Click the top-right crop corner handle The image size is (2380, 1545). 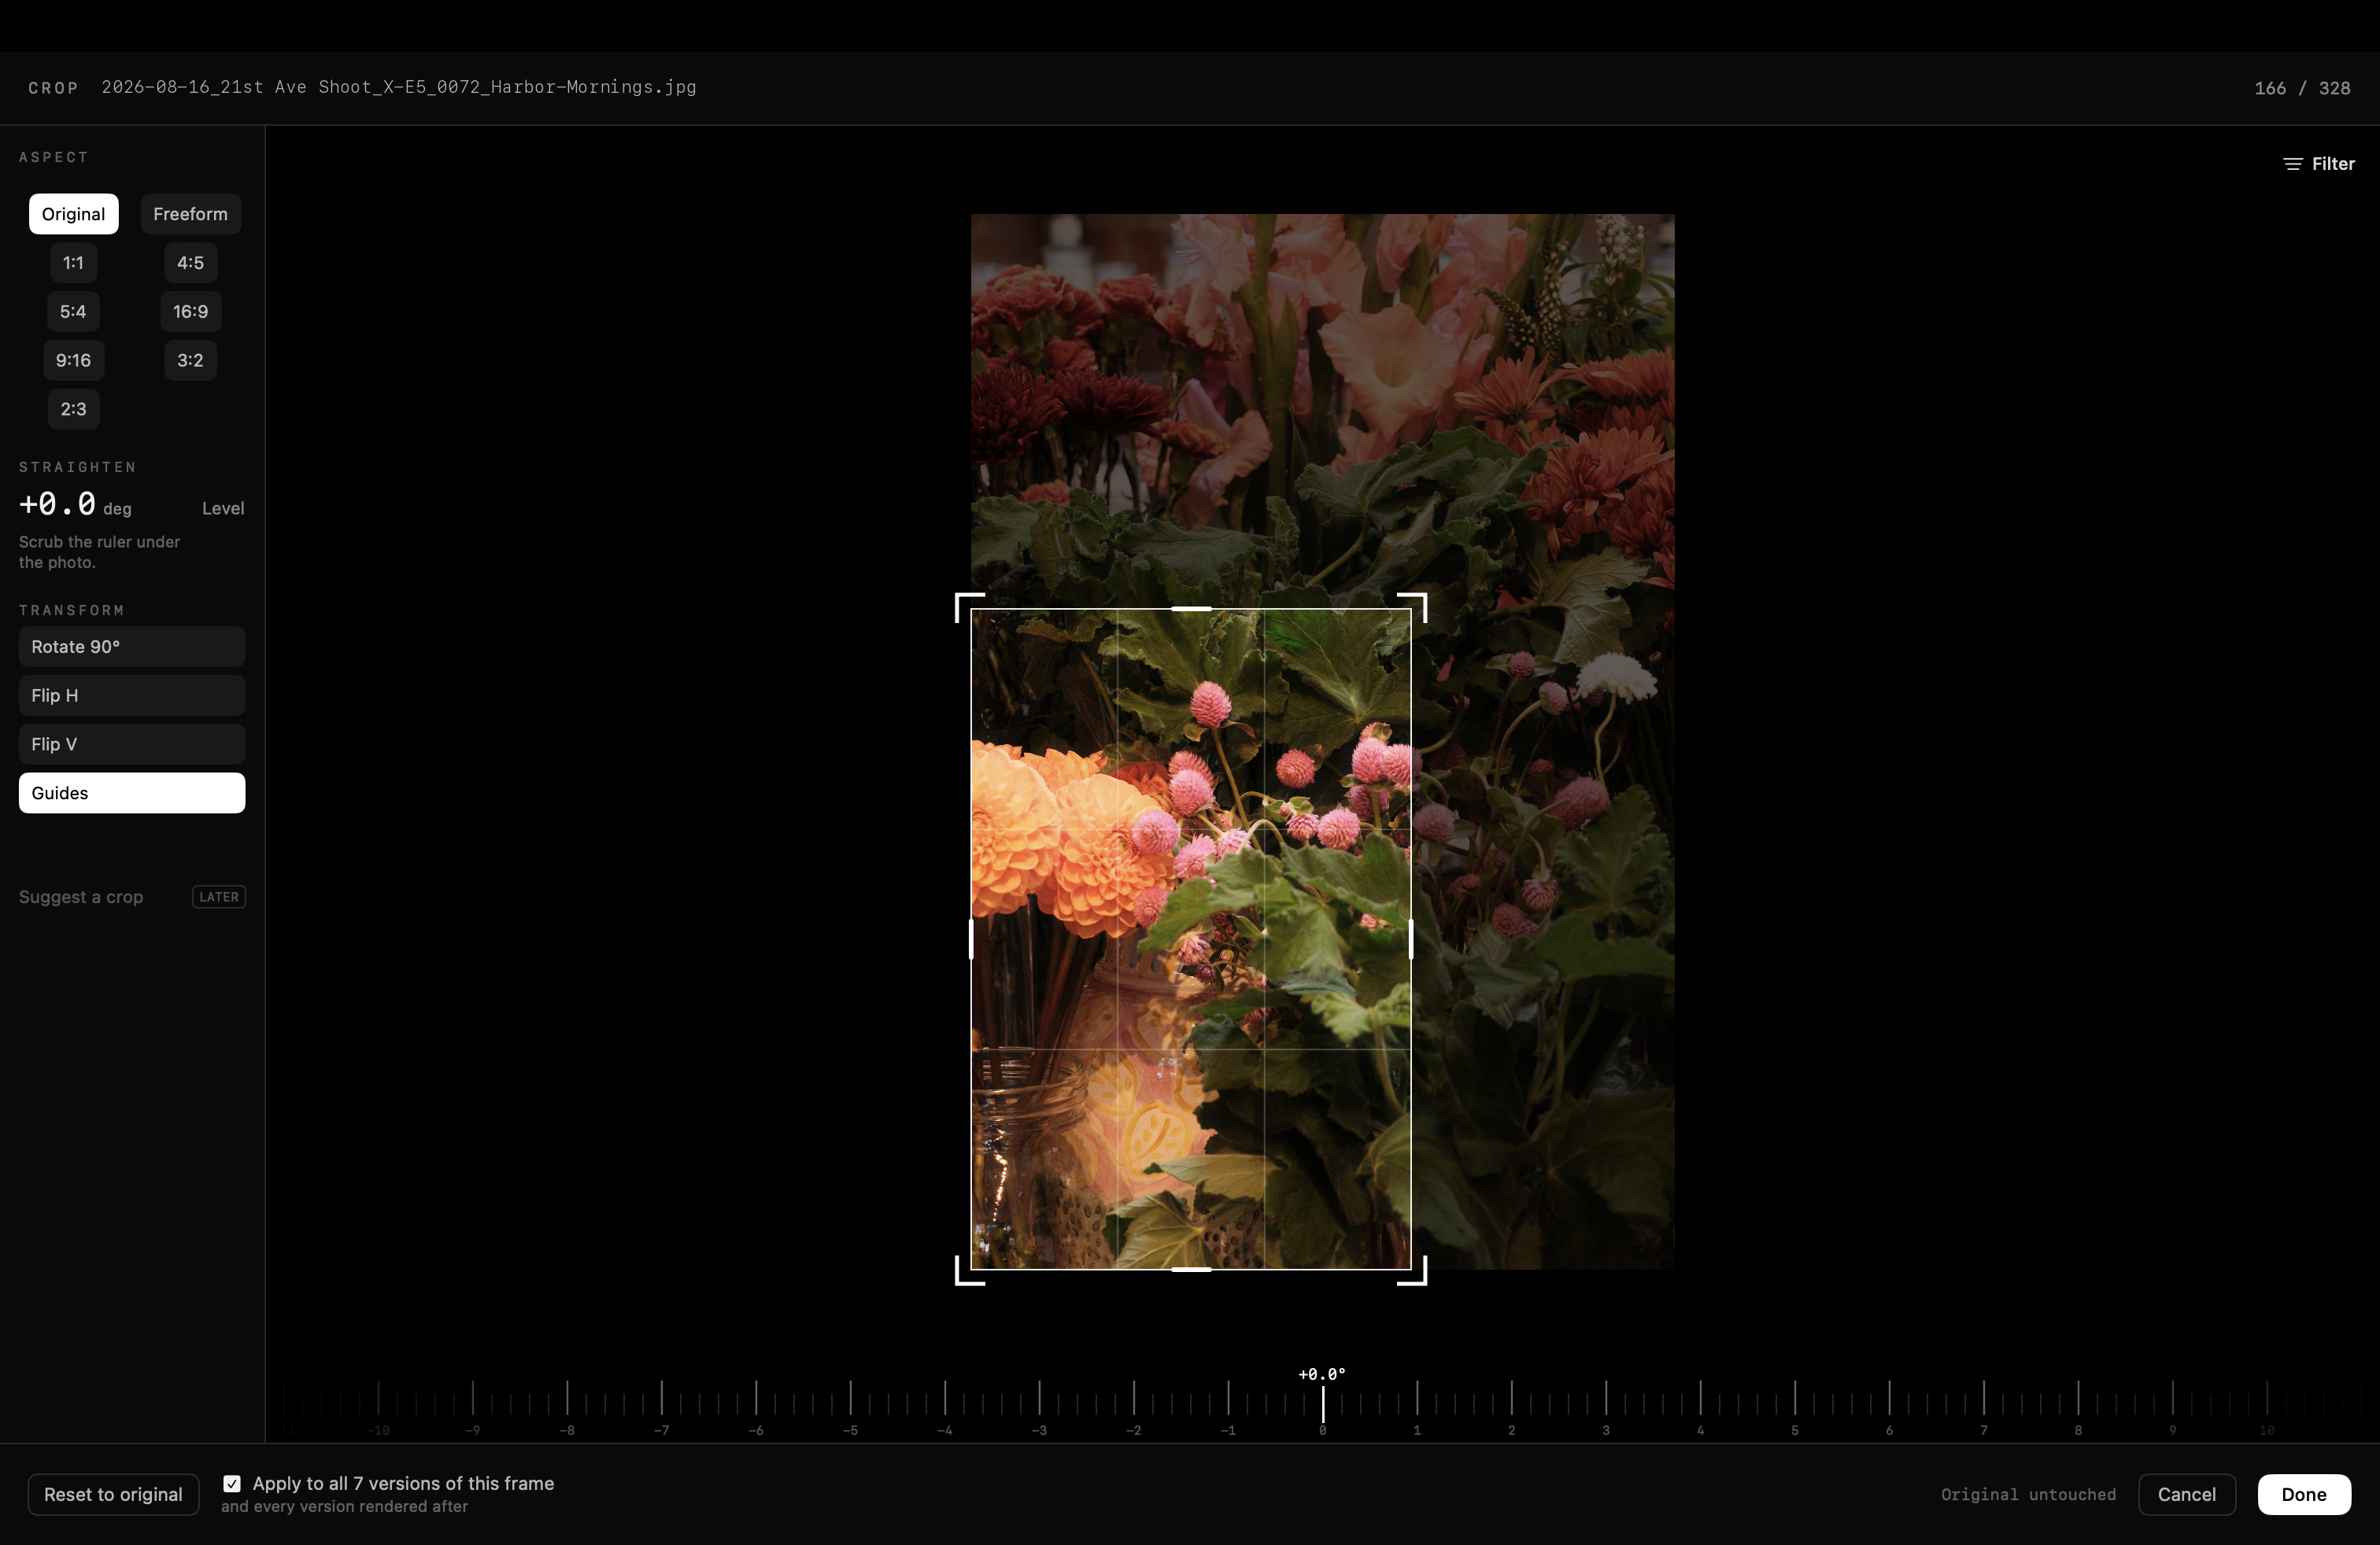[x=1413, y=607]
